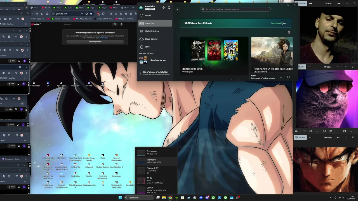Viewport: 358px width, 201px height.
Task: Click Modifier on the 74456.png viewer
Action: click(301, 137)
